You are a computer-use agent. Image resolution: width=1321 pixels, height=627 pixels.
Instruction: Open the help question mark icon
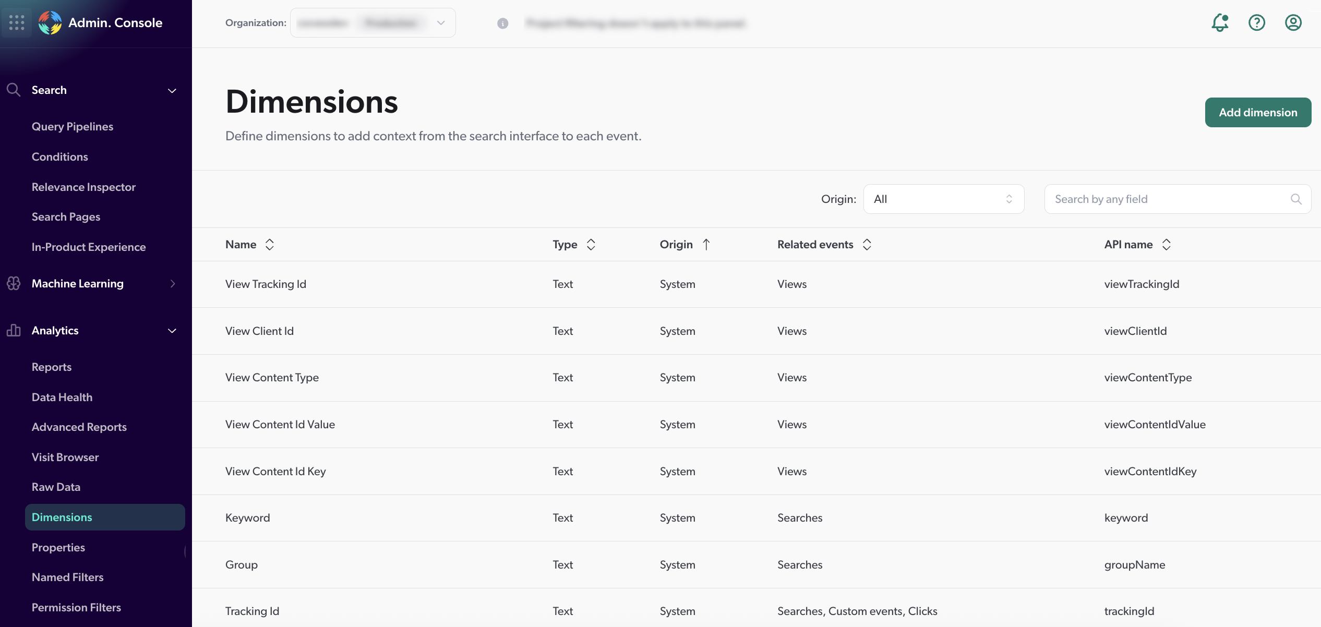click(1257, 23)
